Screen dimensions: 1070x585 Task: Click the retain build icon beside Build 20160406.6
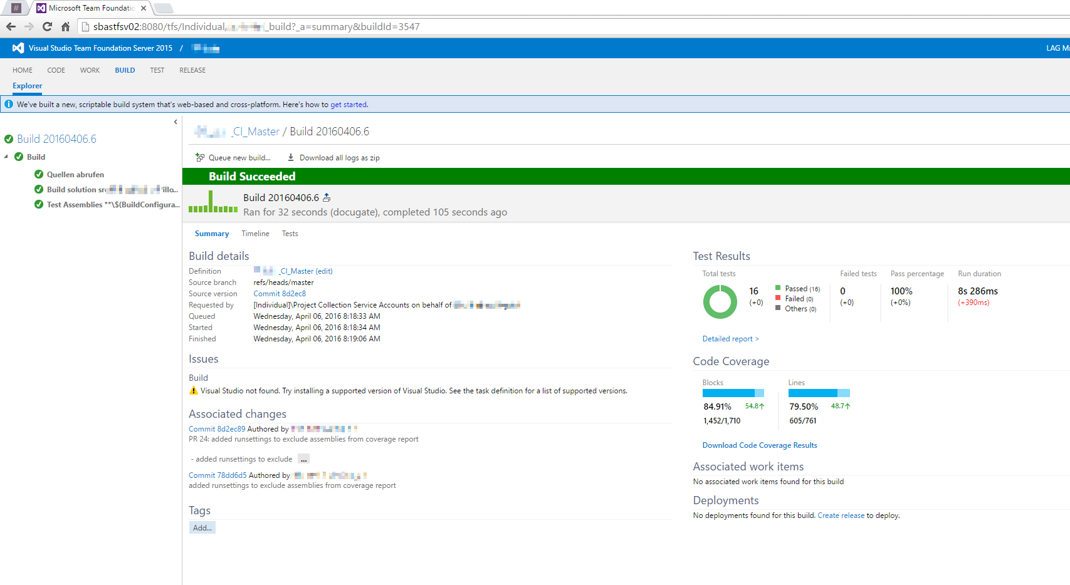pos(327,198)
